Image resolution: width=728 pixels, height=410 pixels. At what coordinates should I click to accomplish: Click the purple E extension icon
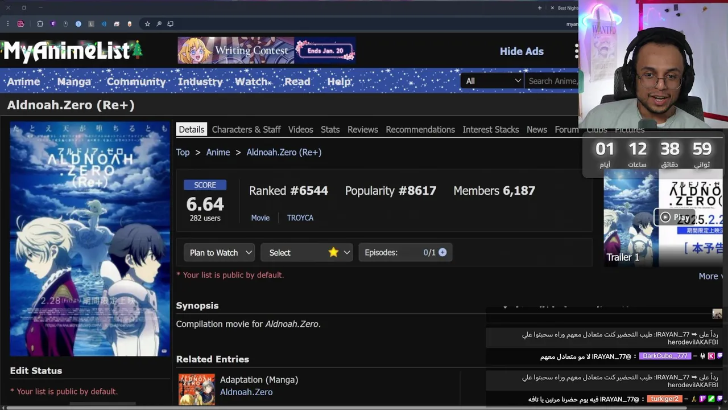pyautogui.click(x=53, y=24)
